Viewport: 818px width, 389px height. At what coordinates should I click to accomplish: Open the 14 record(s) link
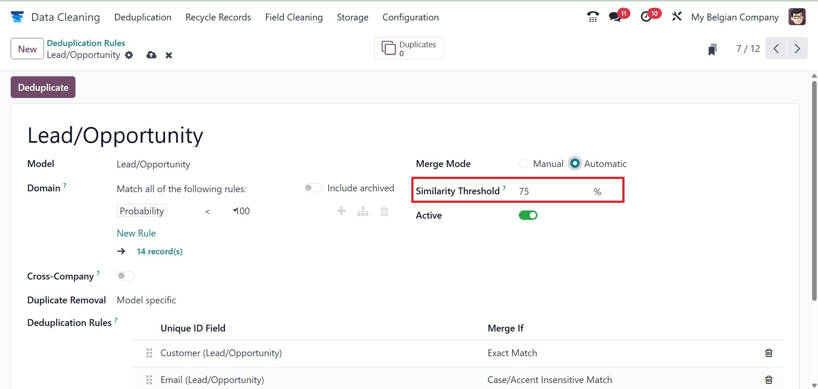(159, 251)
